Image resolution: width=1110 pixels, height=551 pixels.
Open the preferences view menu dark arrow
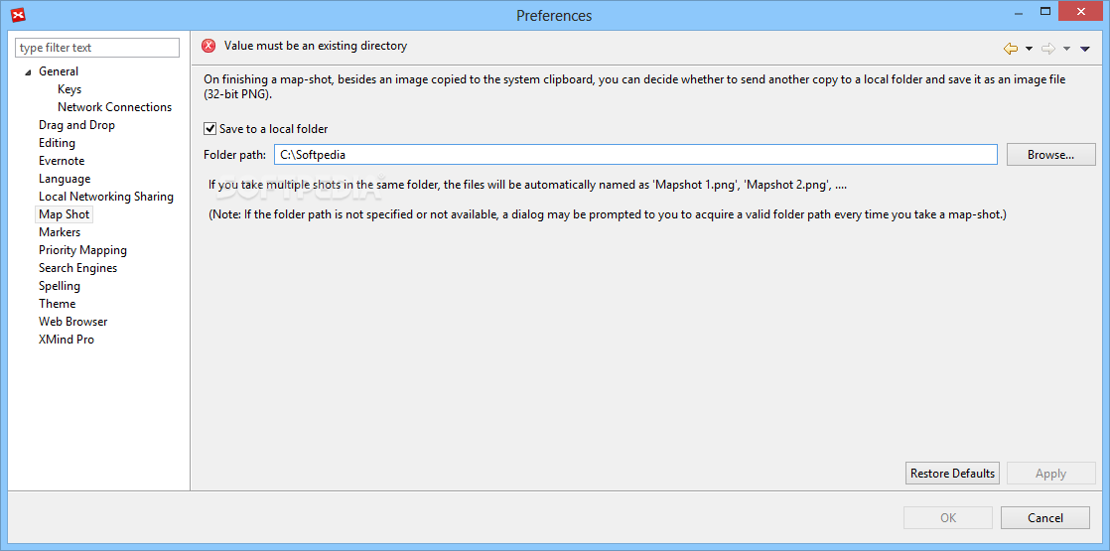[1084, 49]
